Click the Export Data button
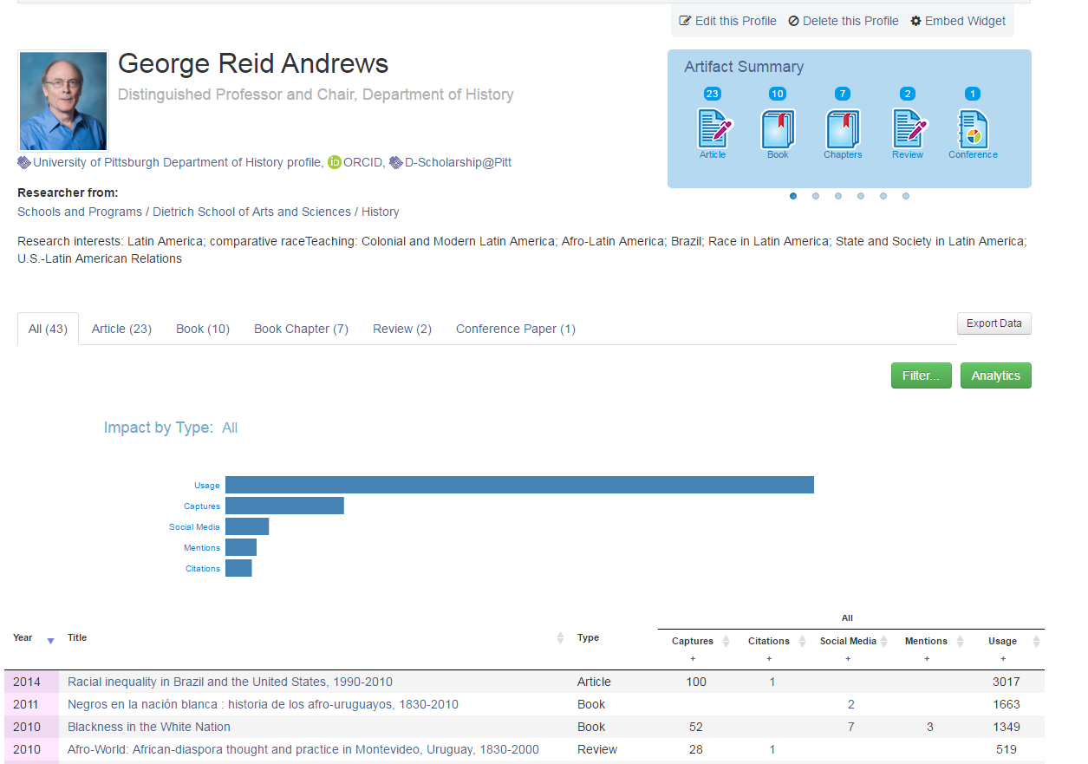Image resolution: width=1088 pixels, height=764 pixels. 994,323
